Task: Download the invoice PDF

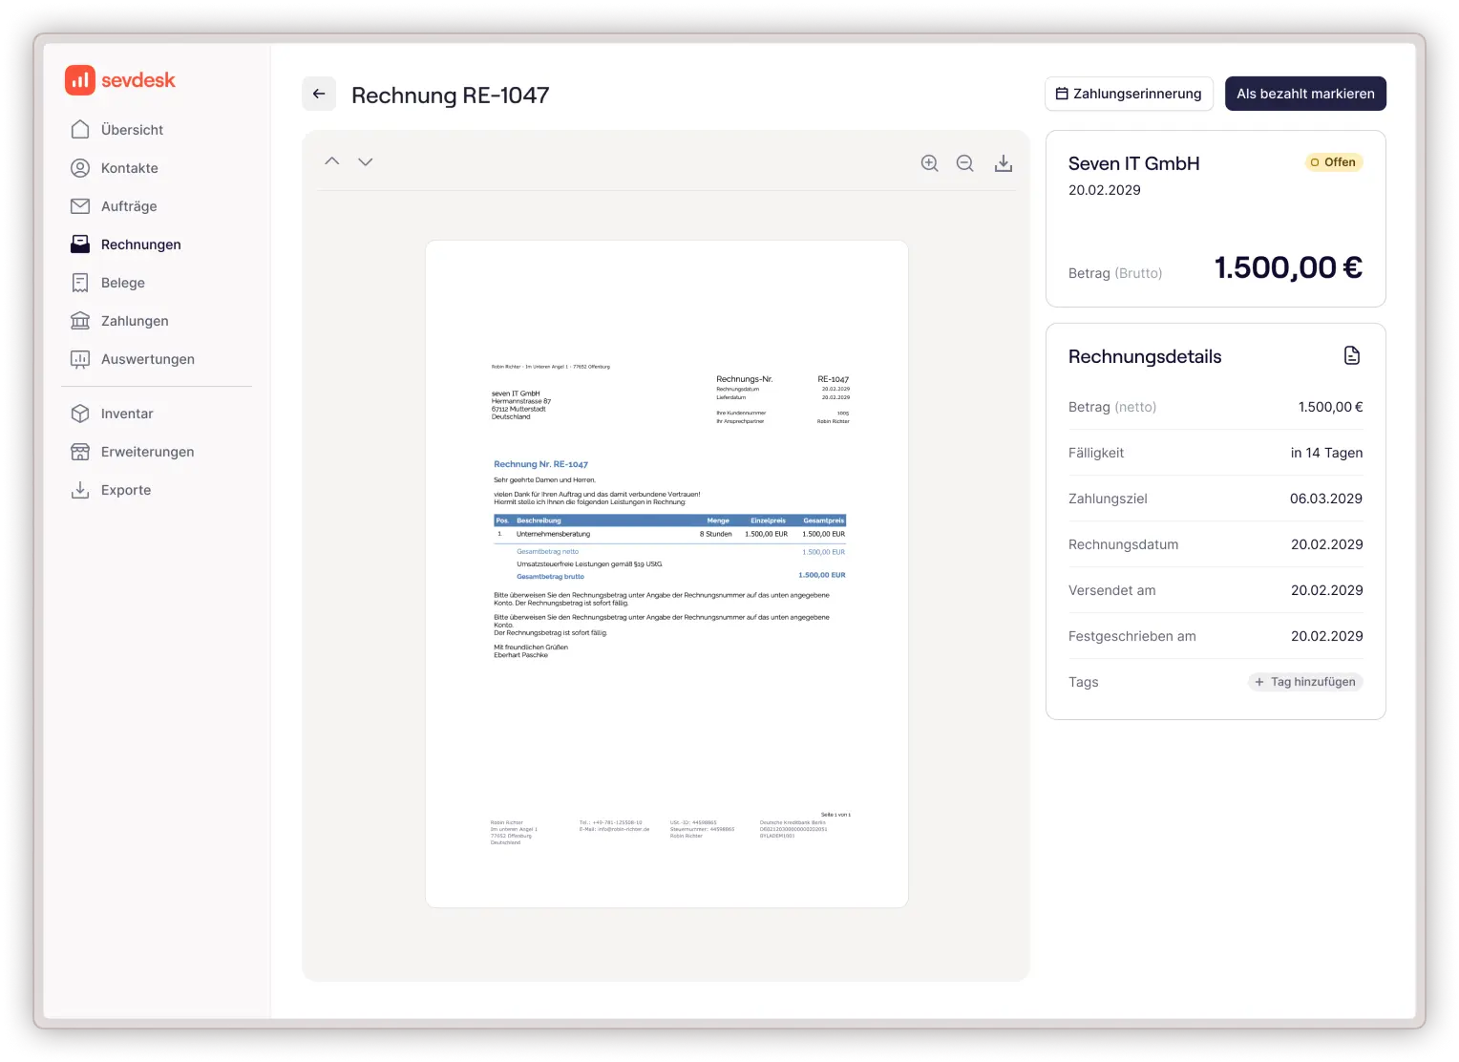Action: 1004,163
